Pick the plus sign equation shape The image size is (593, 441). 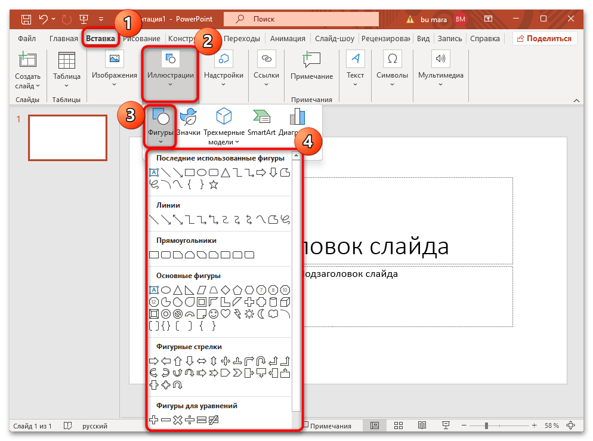point(153,420)
